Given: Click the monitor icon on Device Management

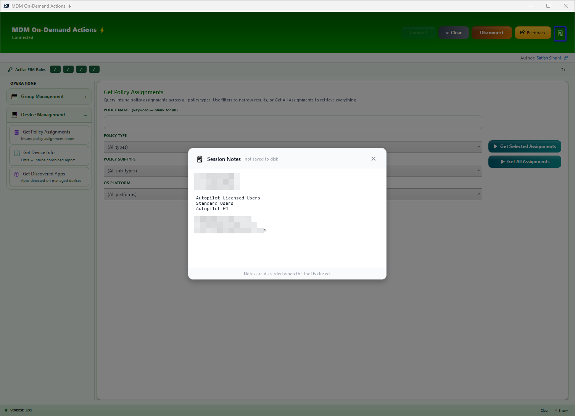Looking at the screenshot, I should (14, 114).
